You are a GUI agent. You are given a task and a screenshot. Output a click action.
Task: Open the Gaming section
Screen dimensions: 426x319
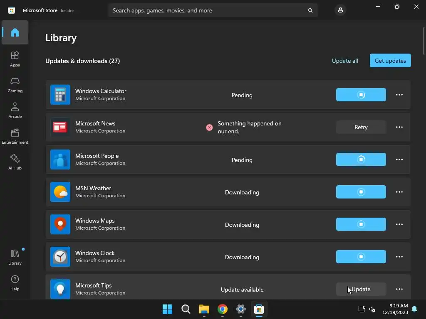point(15,85)
